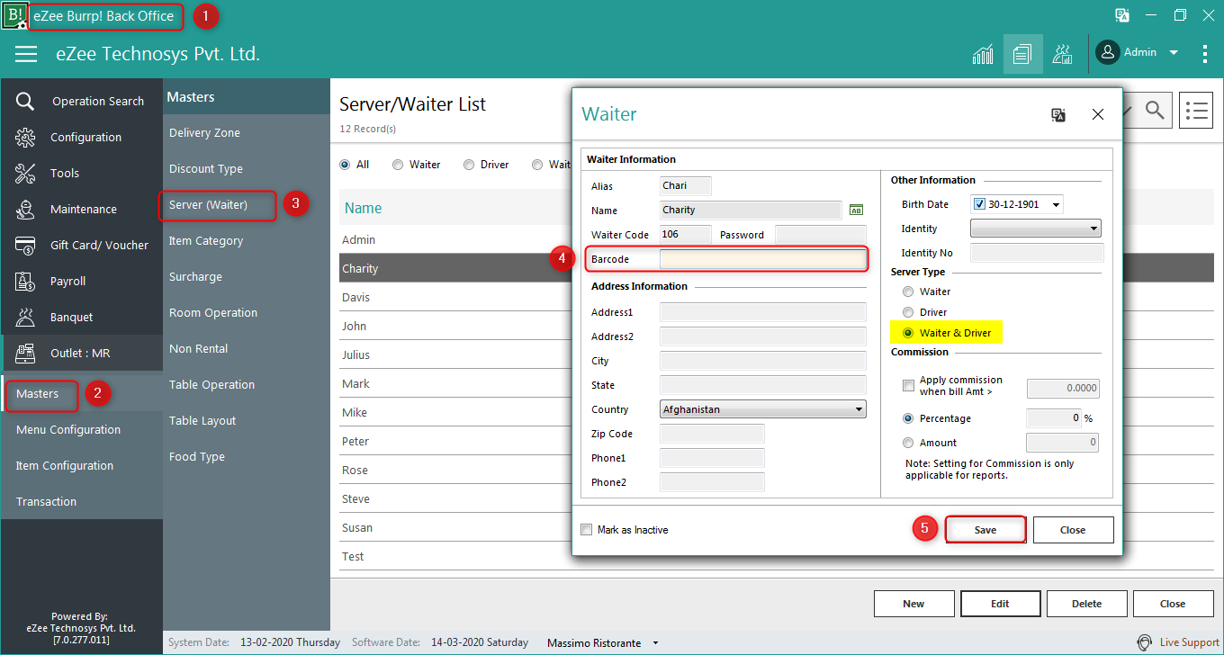Click the Admin user avatar icon

pyautogui.click(x=1108, y=52)
